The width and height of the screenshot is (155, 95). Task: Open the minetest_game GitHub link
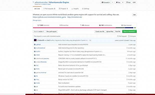[49, 17]
